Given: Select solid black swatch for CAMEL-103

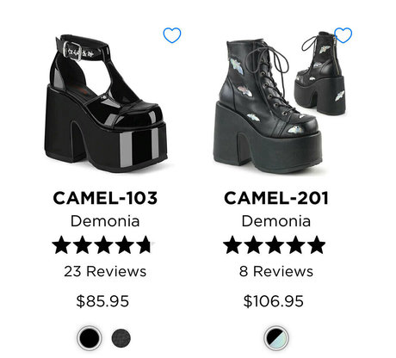Looking at the screenshot, I should pos(90,338).
